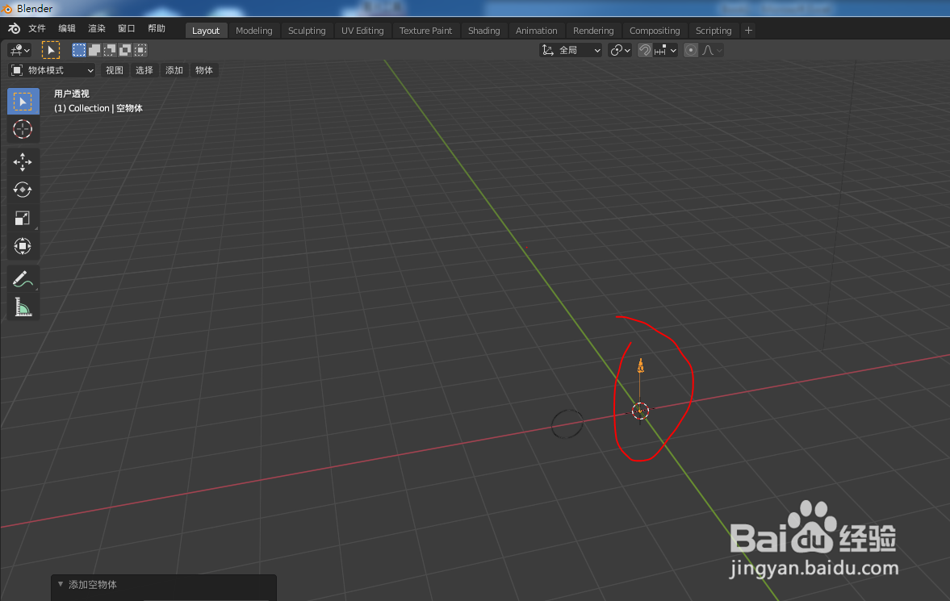
Task: Click the Blender logo menu icon
Action: coord(14,28)
